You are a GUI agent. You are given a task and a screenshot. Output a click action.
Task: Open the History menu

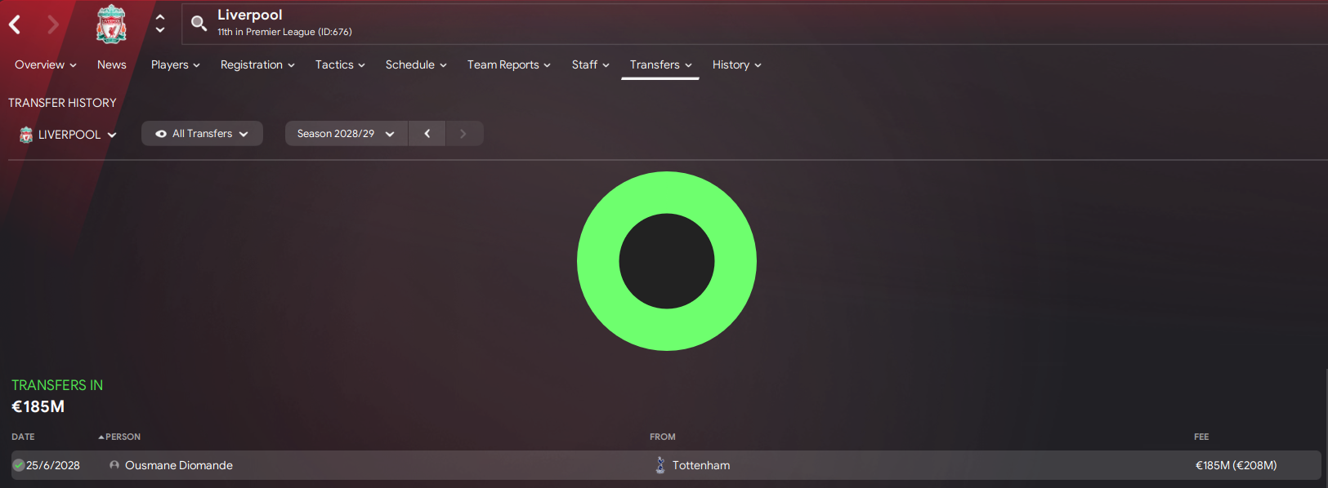click(x=737, y=64)
